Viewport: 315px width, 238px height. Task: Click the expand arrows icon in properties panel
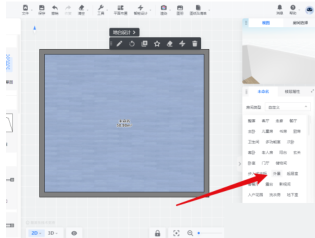[x=312, y=91]
